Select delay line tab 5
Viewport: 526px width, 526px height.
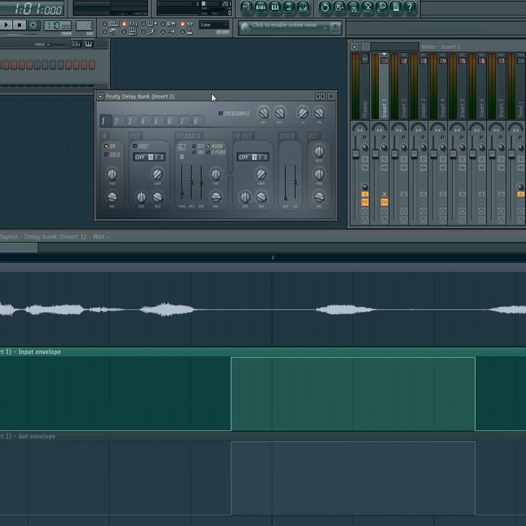156,121
